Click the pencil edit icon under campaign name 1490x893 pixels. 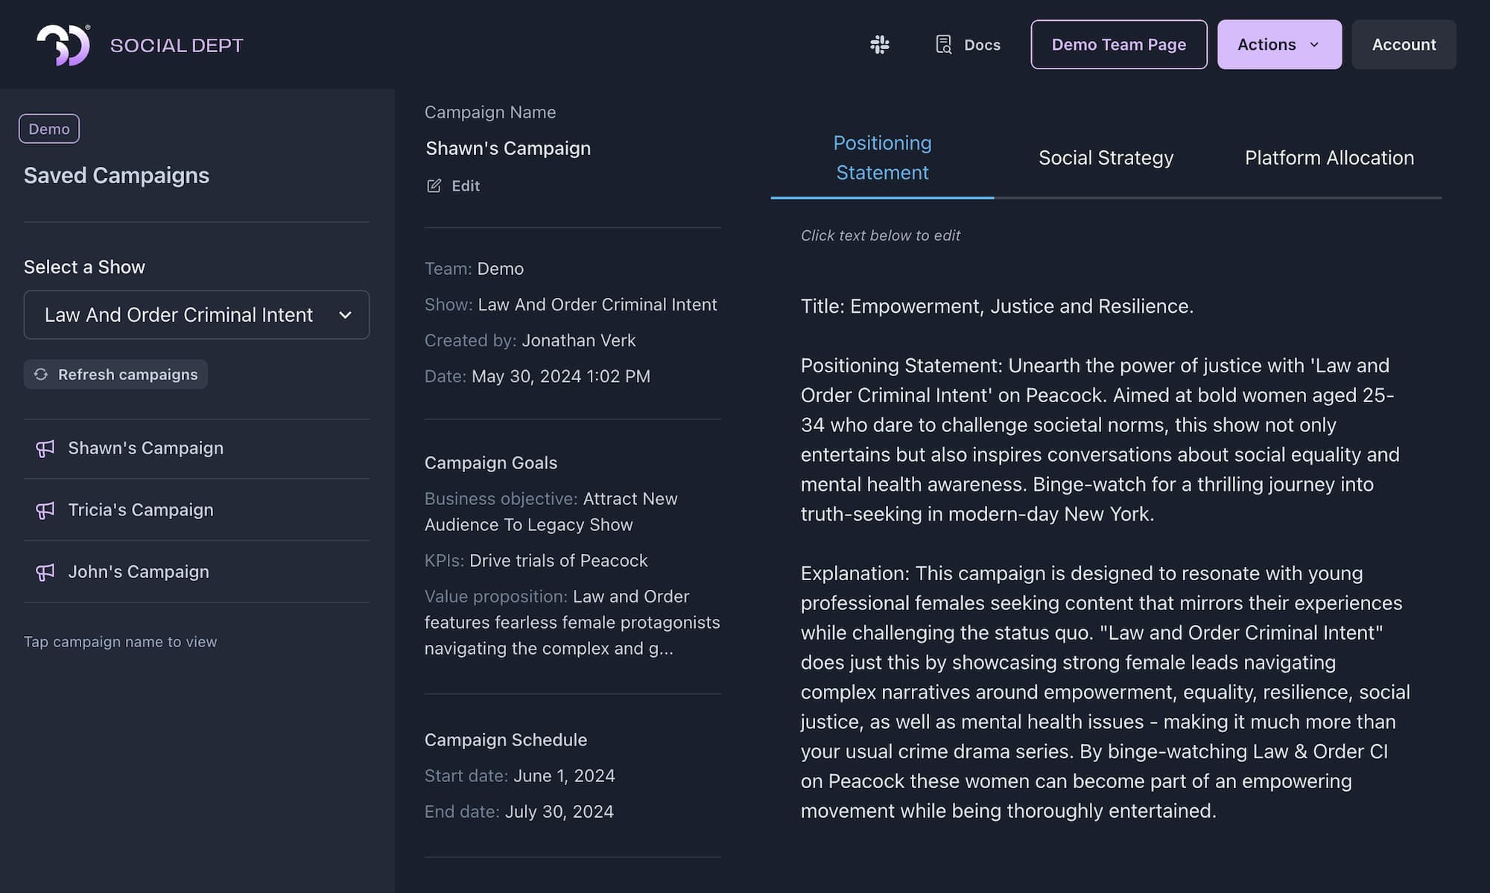point(434,185)
